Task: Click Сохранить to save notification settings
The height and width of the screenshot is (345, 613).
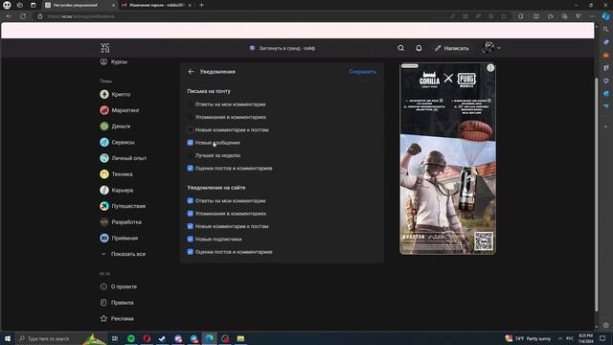Action: coord(362,72)
